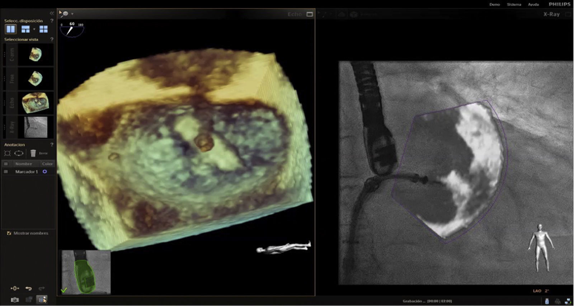Screen dimensions: 574x306
Task: Pick the ellipse annotation tool
Action: coord(19,154)
